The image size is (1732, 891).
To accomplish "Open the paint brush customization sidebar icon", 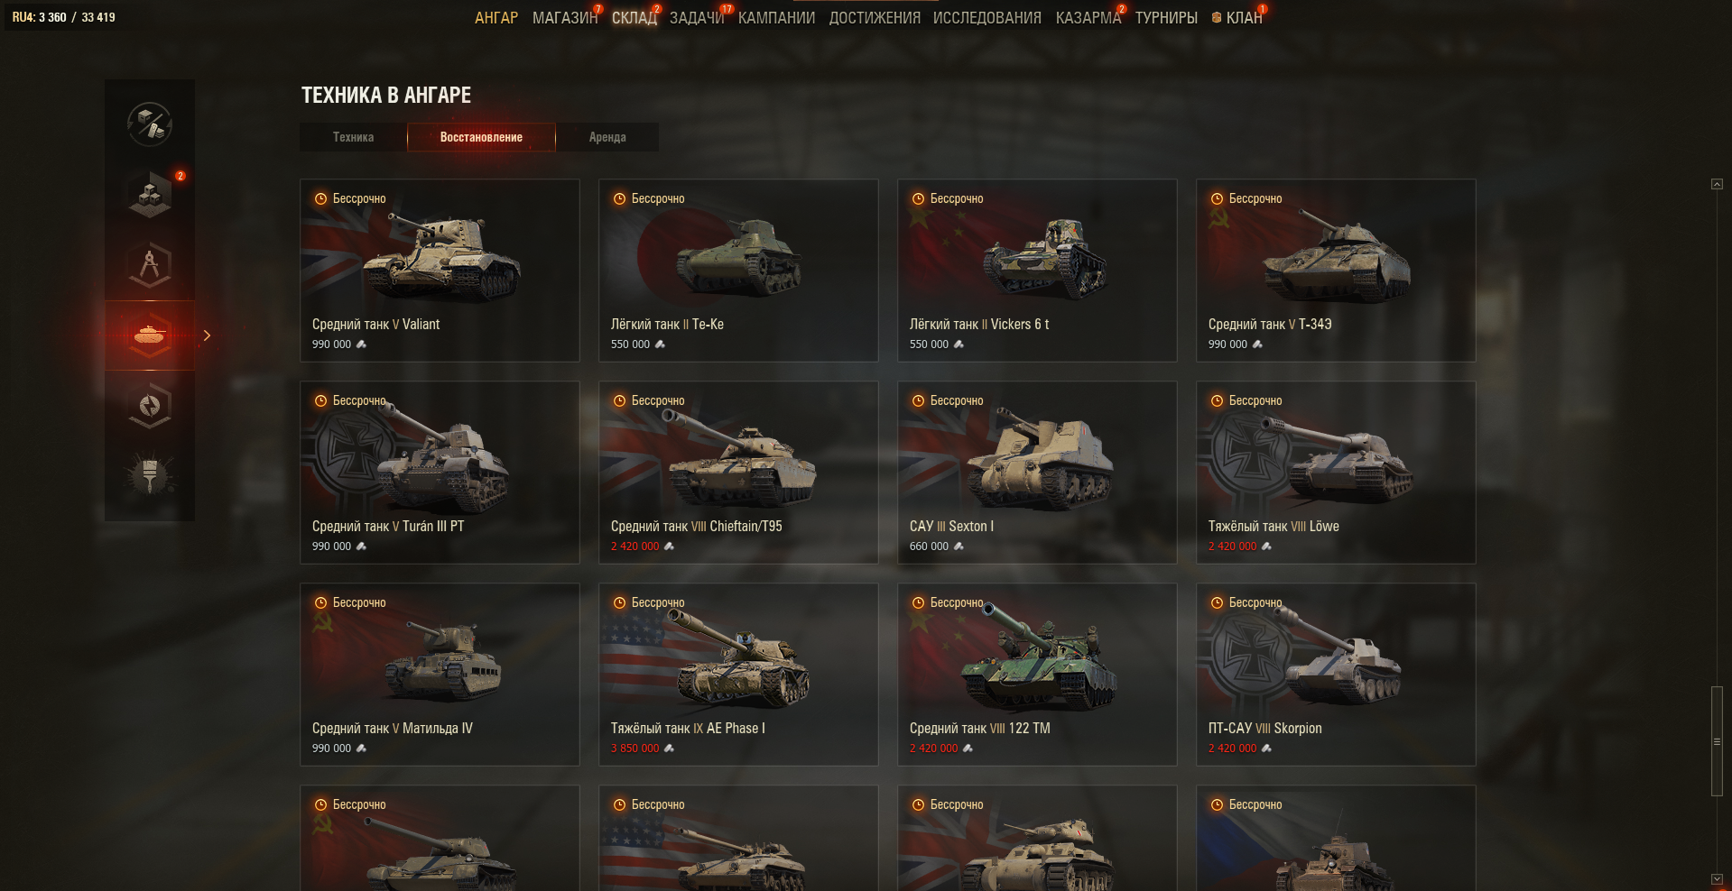I will [x=150, y=476].
